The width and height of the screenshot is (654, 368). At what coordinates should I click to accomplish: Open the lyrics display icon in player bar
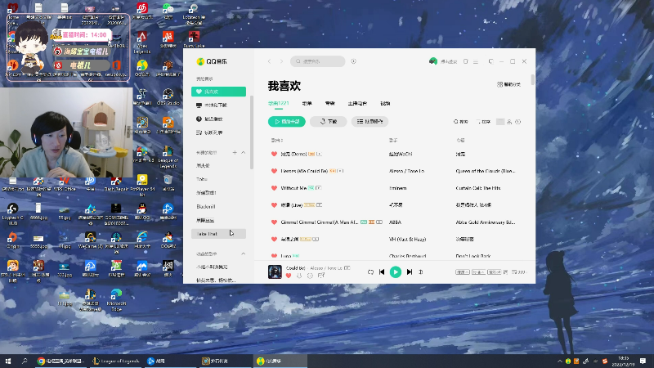(505, 272)
